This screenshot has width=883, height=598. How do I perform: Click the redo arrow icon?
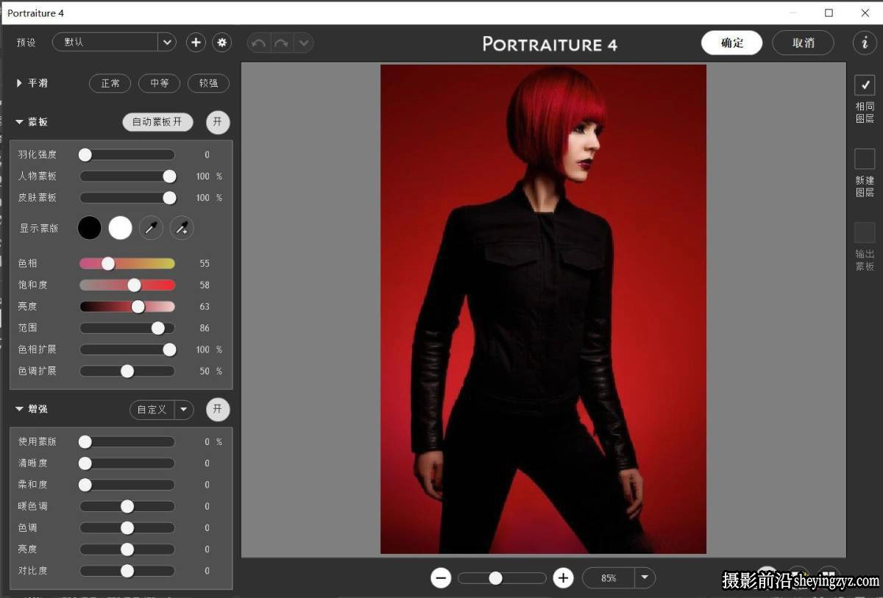click(281, 43)
